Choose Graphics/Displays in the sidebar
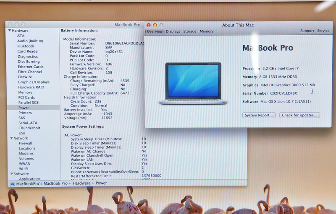This screenshot has width=336, height=214. [34, 82]
